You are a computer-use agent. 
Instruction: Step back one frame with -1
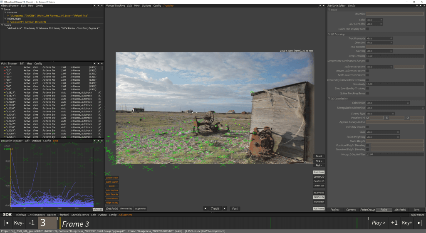(x=32, y=223)
